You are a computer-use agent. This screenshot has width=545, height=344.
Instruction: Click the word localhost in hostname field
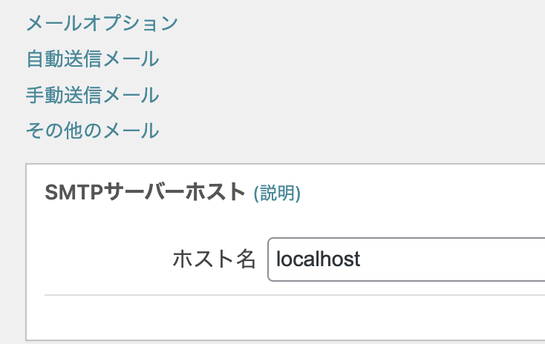coord(318,259)
